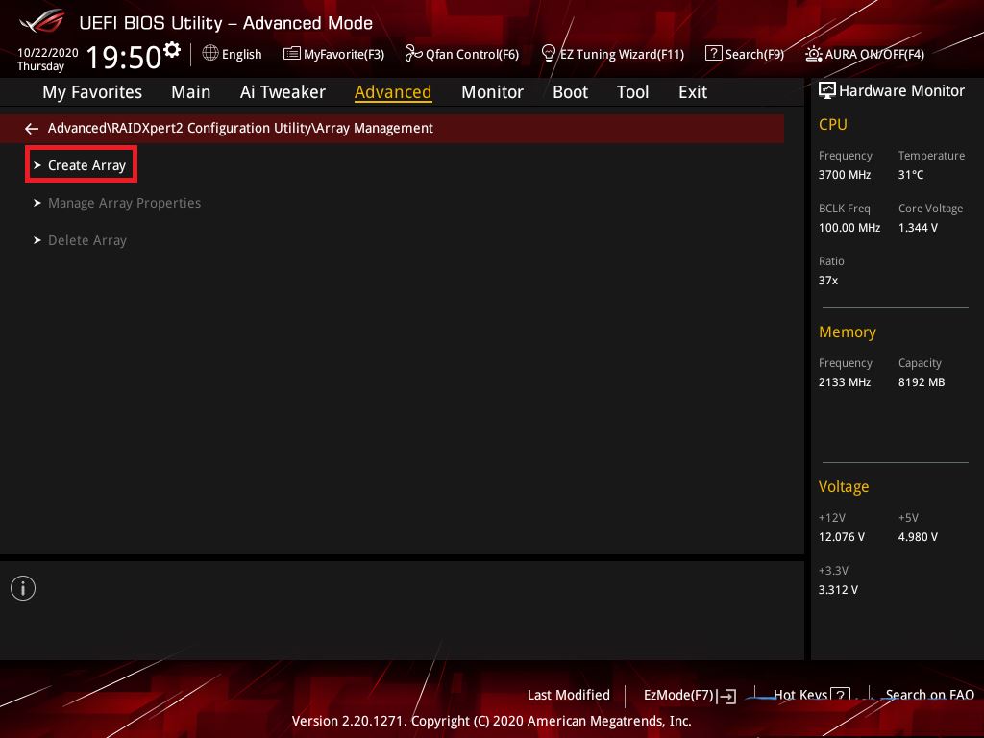Click the back arrow in breadcrumb
The width and height of the screenshot is (984, 738).
(x=32, y=129)
